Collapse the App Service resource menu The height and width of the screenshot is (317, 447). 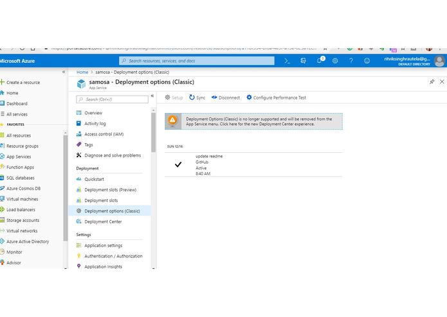pyautogui.click(x=152, y=96)
